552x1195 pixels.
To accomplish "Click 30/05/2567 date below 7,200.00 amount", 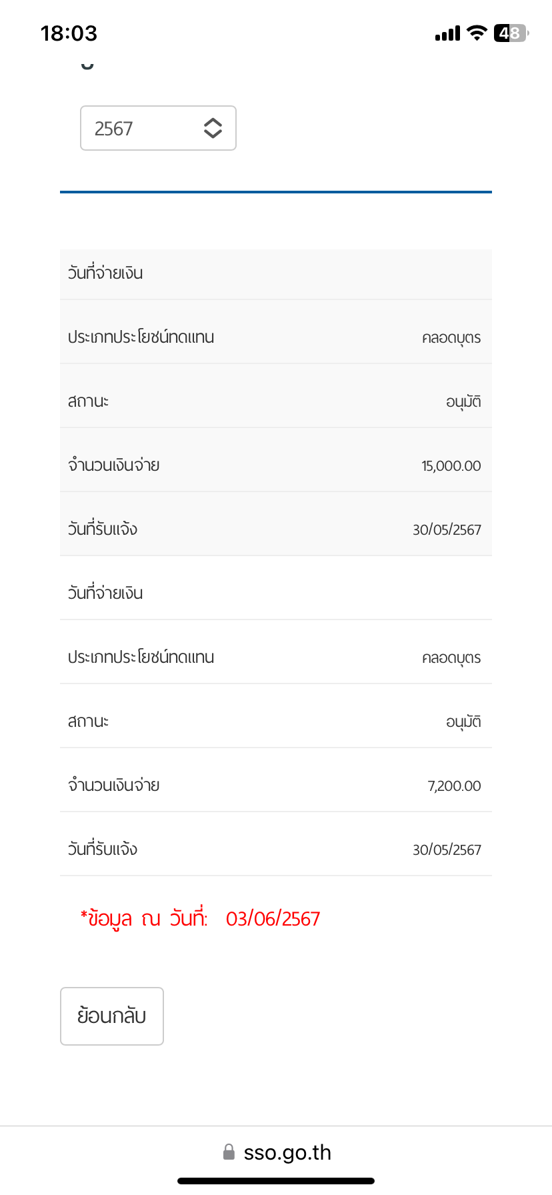I will [x=447, y=850].
